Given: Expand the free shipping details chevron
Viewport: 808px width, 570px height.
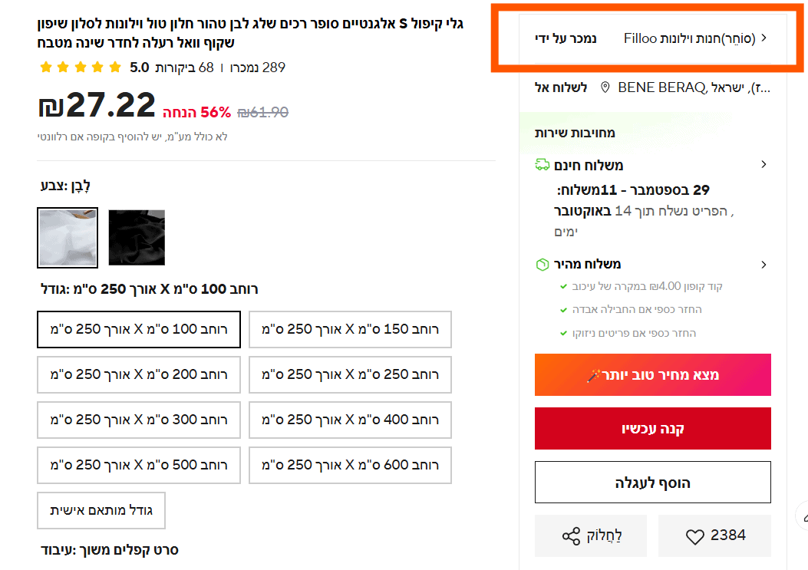Looking at the screenshot, I should 763,164.
